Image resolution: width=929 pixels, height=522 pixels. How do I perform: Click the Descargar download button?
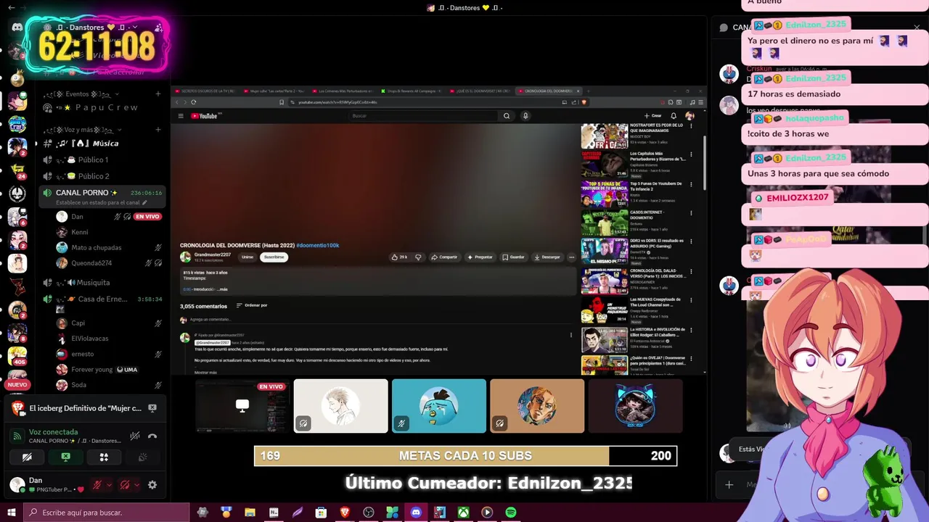point(547,257)
